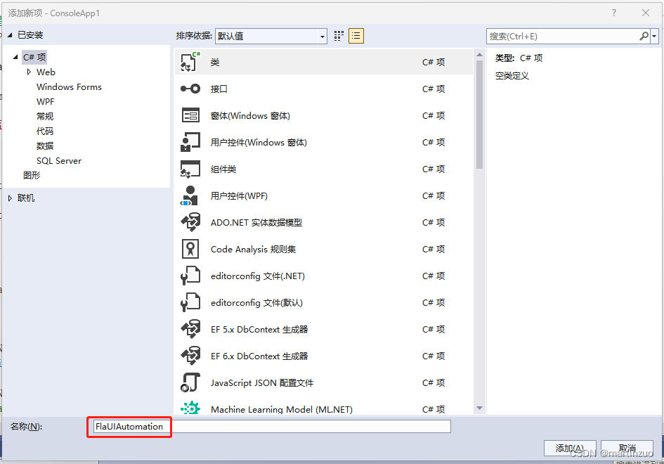Screen dimensions: 664x464
Task: Switch to medium icons list view
Action: 356,36
